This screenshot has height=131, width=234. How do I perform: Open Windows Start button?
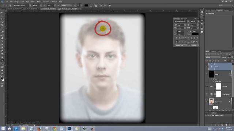(x=3, y=128)
